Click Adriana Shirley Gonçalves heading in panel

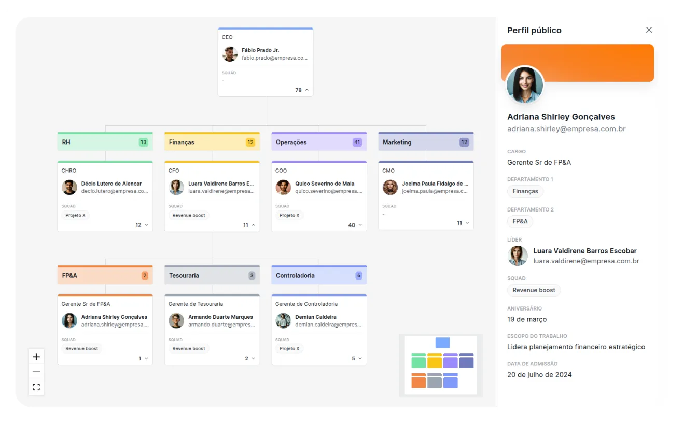click(561, 117)
